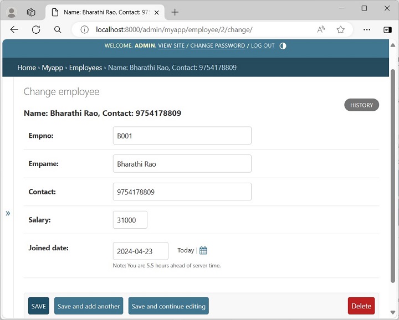This screenshot has width=399, height=320.
Task: Go to Employees breadcrumb
Action: tap(85, 68)
